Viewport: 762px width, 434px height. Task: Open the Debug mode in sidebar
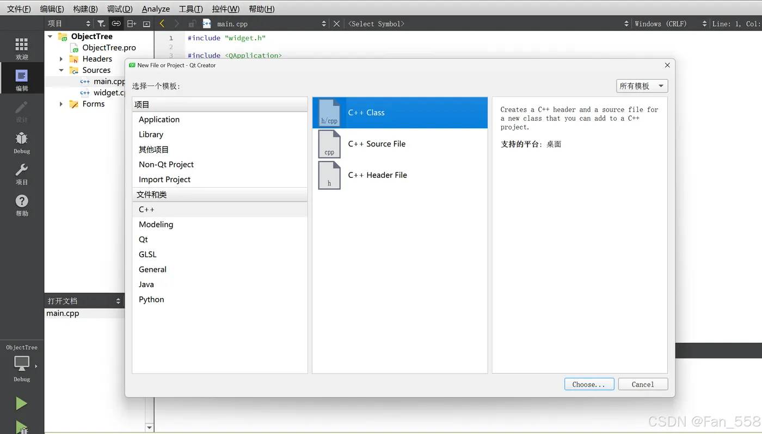coord(22,142)
